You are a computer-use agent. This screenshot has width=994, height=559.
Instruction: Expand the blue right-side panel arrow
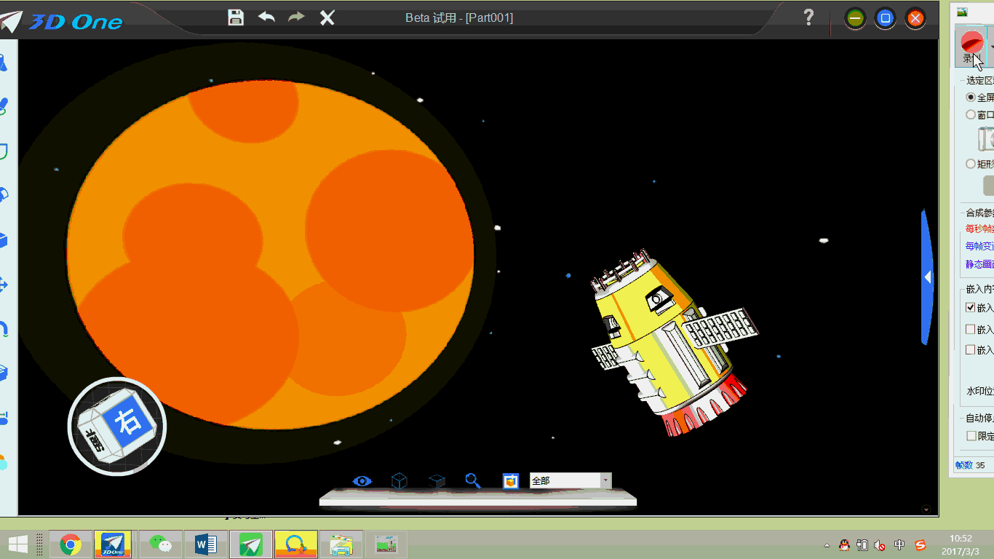click(x=927, y=277)
